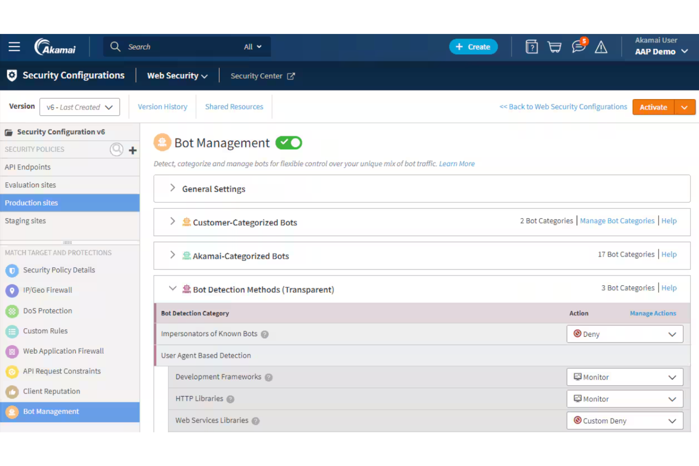Collapse Bot Detection Methods section

point(173,289)
